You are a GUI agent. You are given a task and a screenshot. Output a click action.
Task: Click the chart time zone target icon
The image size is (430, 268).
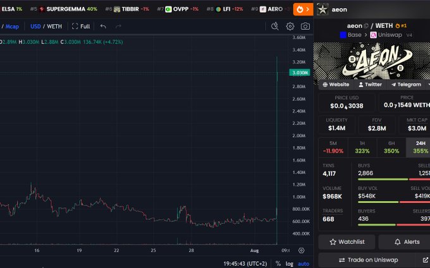click(x=301, y=250)
